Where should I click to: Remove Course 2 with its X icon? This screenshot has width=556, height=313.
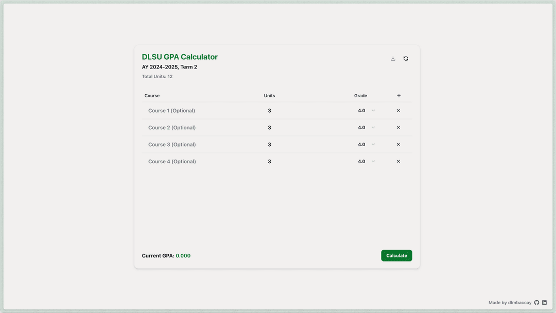coord(398,128)
